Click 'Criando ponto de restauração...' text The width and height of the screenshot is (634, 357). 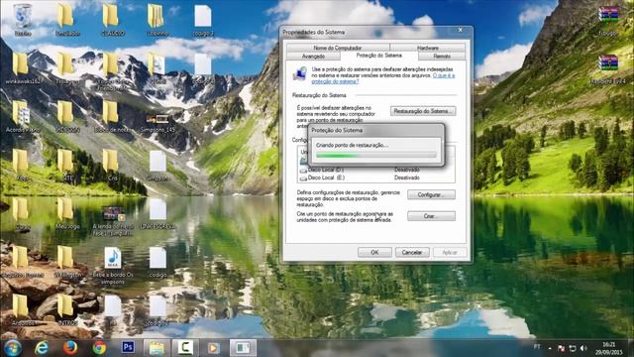point(352,145)
